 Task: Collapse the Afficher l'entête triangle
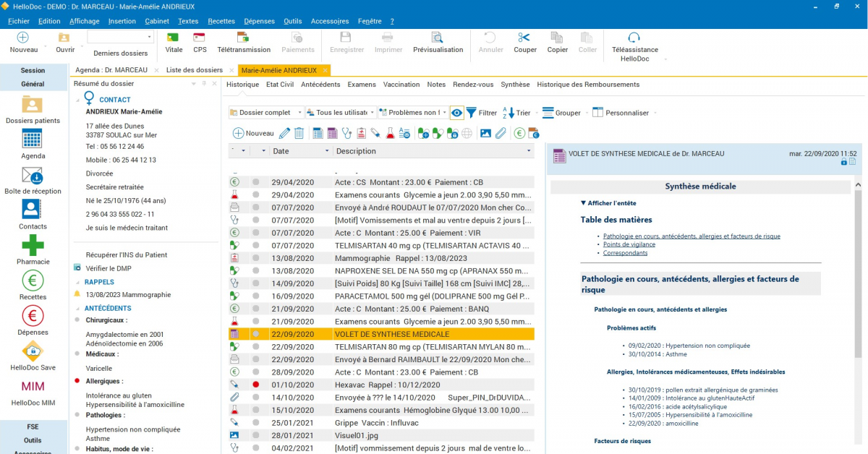tap(584, 203)
